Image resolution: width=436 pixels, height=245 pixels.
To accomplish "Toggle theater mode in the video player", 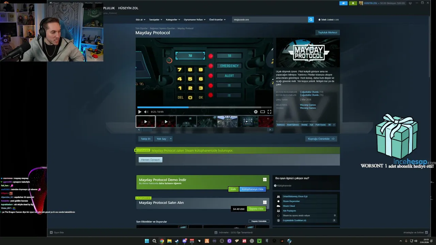I will coord(263,112).
